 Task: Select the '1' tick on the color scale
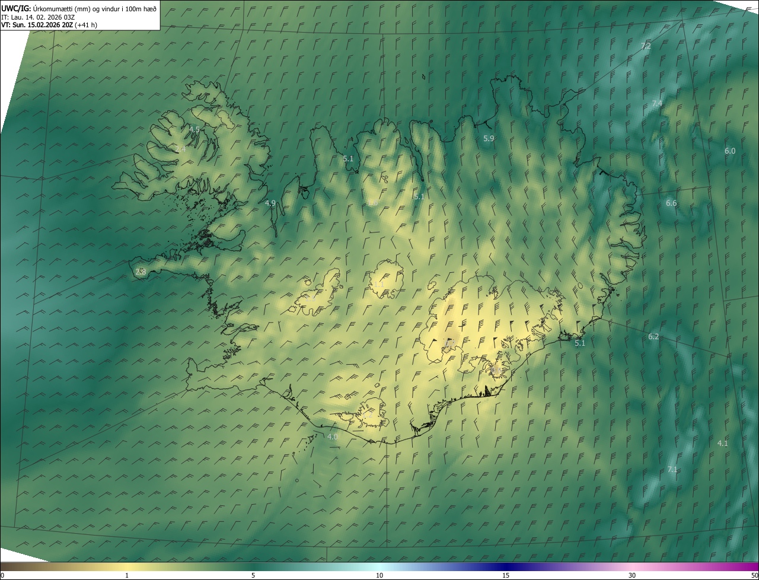127,575
